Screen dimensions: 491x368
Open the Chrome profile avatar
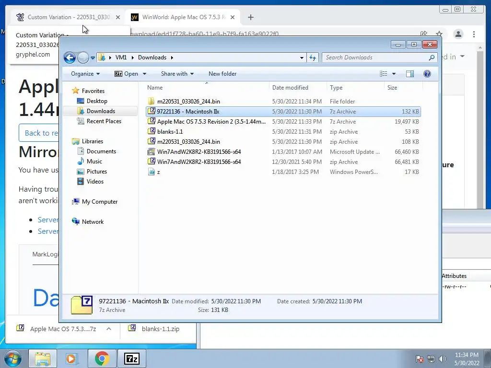458,34
